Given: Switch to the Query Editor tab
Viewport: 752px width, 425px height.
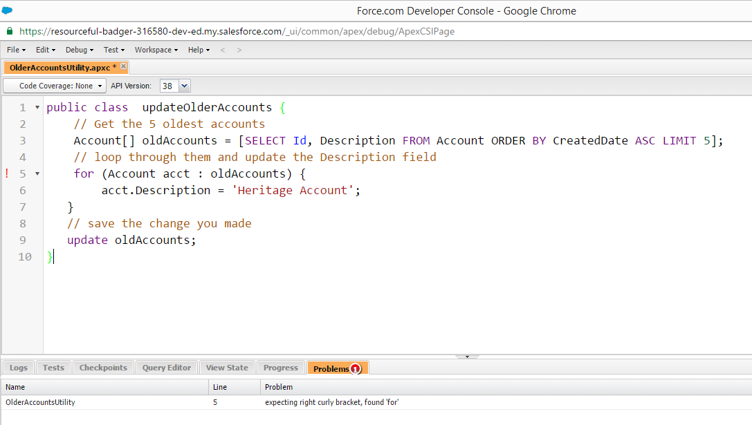Looking at the screenshot, I should 167,368.
